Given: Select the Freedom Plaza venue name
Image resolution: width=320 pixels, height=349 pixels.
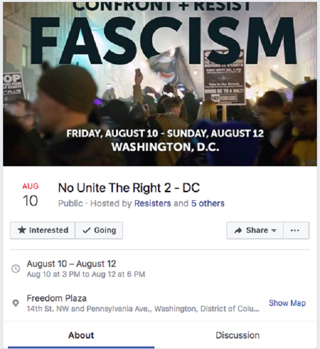Looking at the screenshot, I should coord(56,298).
